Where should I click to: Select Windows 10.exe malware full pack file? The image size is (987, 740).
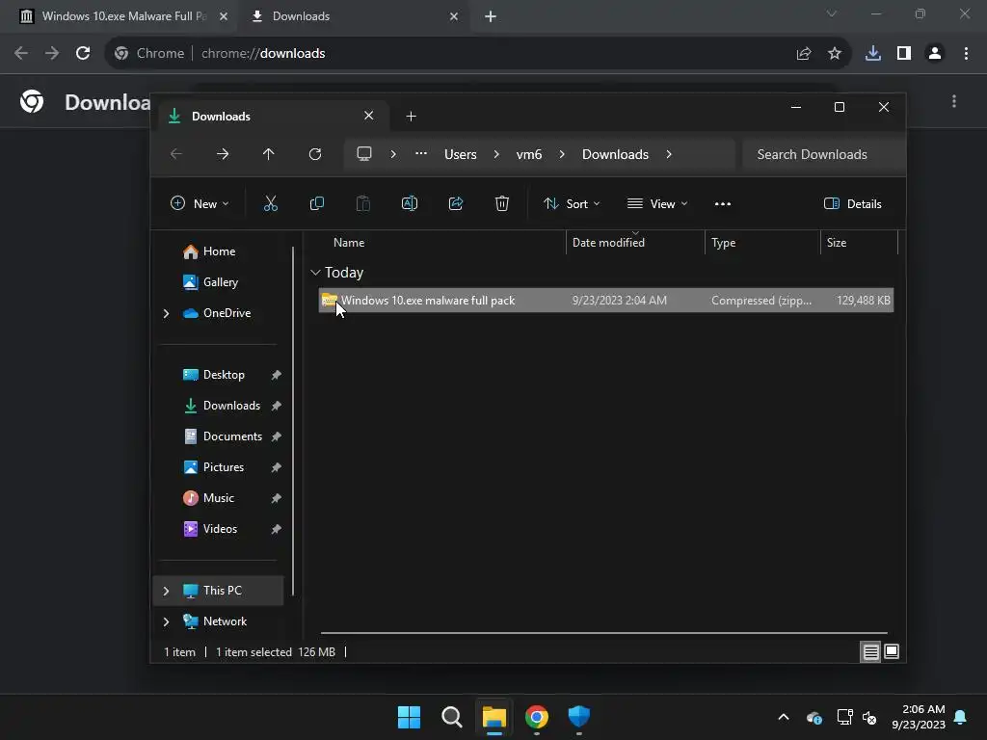pos(605,301)
